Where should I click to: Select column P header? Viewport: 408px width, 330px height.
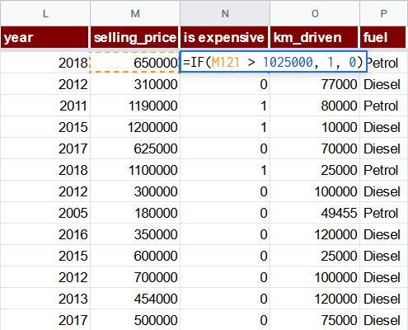[x=384, y=13]
